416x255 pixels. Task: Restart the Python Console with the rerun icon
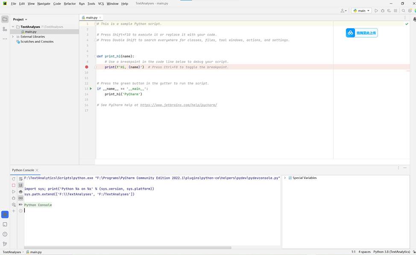pyautogui.click(x=14, y=179)
